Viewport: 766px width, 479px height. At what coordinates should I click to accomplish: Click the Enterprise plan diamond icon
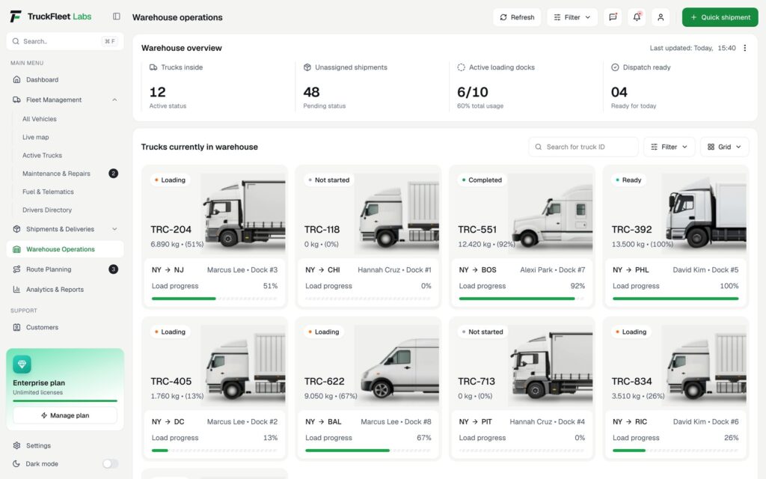(22, 364)
